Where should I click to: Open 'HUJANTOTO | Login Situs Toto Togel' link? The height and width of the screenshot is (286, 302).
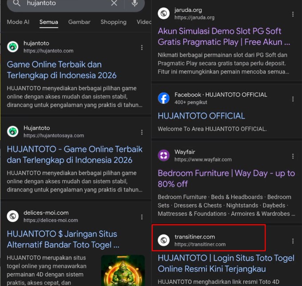tap(226, 263)
